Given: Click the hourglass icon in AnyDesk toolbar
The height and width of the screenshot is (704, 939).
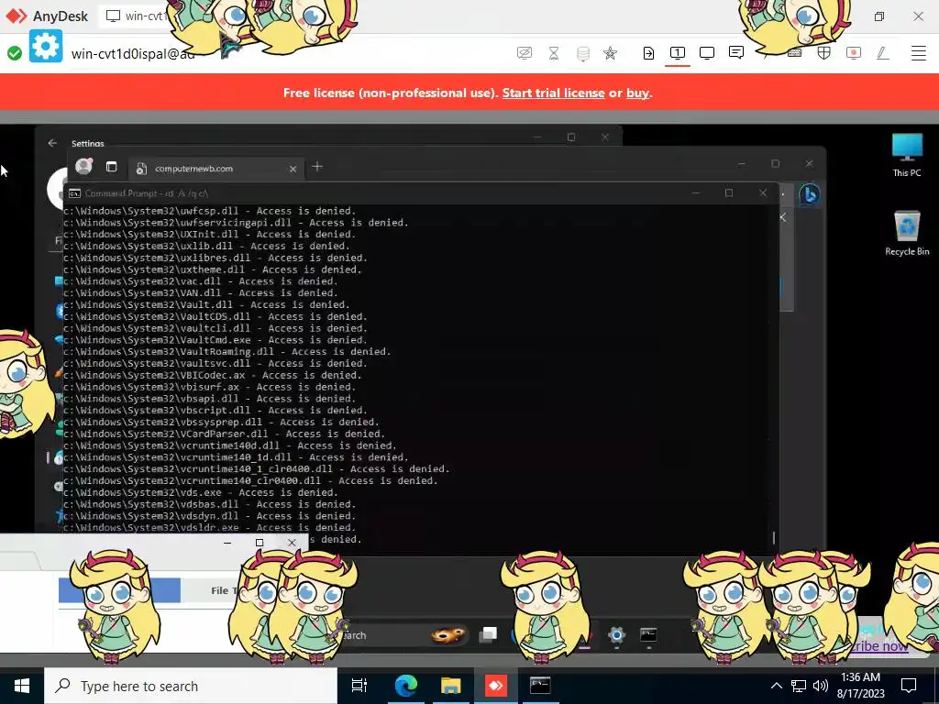Looking at the screenshot, I should click(554, 53).
